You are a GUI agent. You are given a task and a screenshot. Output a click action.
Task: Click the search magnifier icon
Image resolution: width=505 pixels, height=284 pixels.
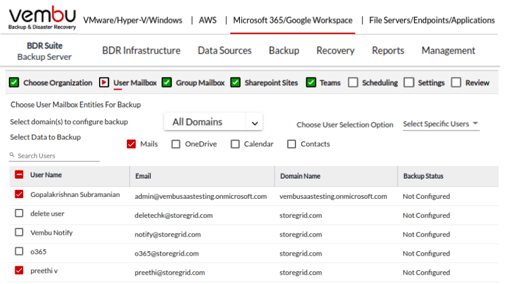tap(12, 155)
